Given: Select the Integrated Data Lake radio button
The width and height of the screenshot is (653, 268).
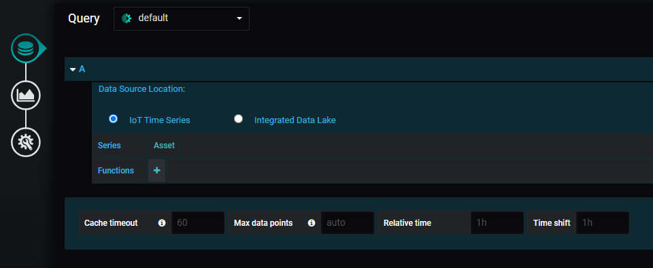Looking at the screenshot, I should 238,119.
